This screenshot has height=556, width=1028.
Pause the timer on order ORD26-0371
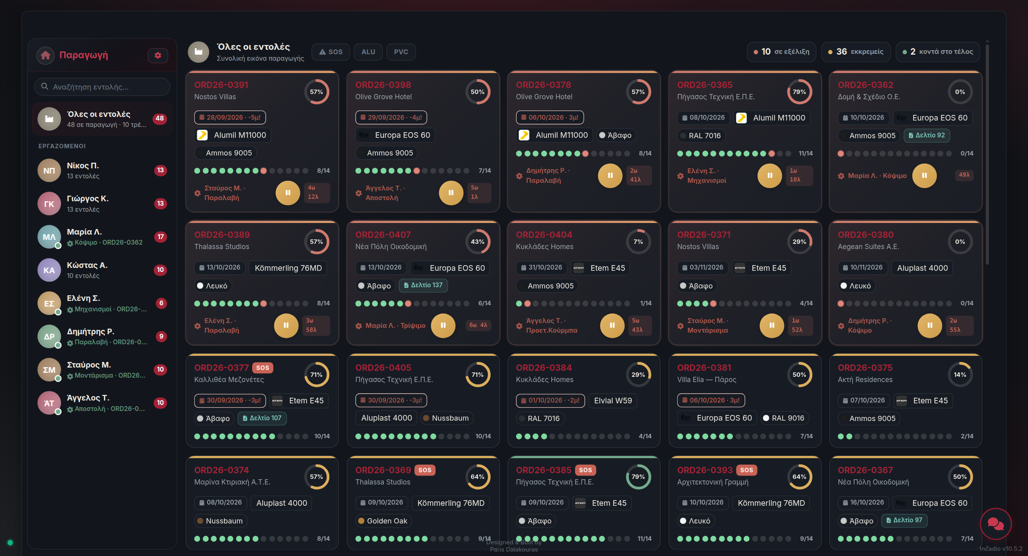772,325
